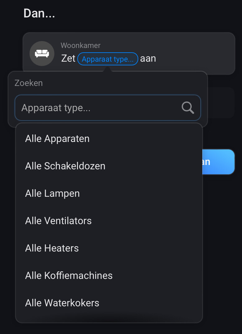Select 'Alle Koffiemachines' option
The width and height of the screenshot is (242, 334).
(x=69, y=275)
